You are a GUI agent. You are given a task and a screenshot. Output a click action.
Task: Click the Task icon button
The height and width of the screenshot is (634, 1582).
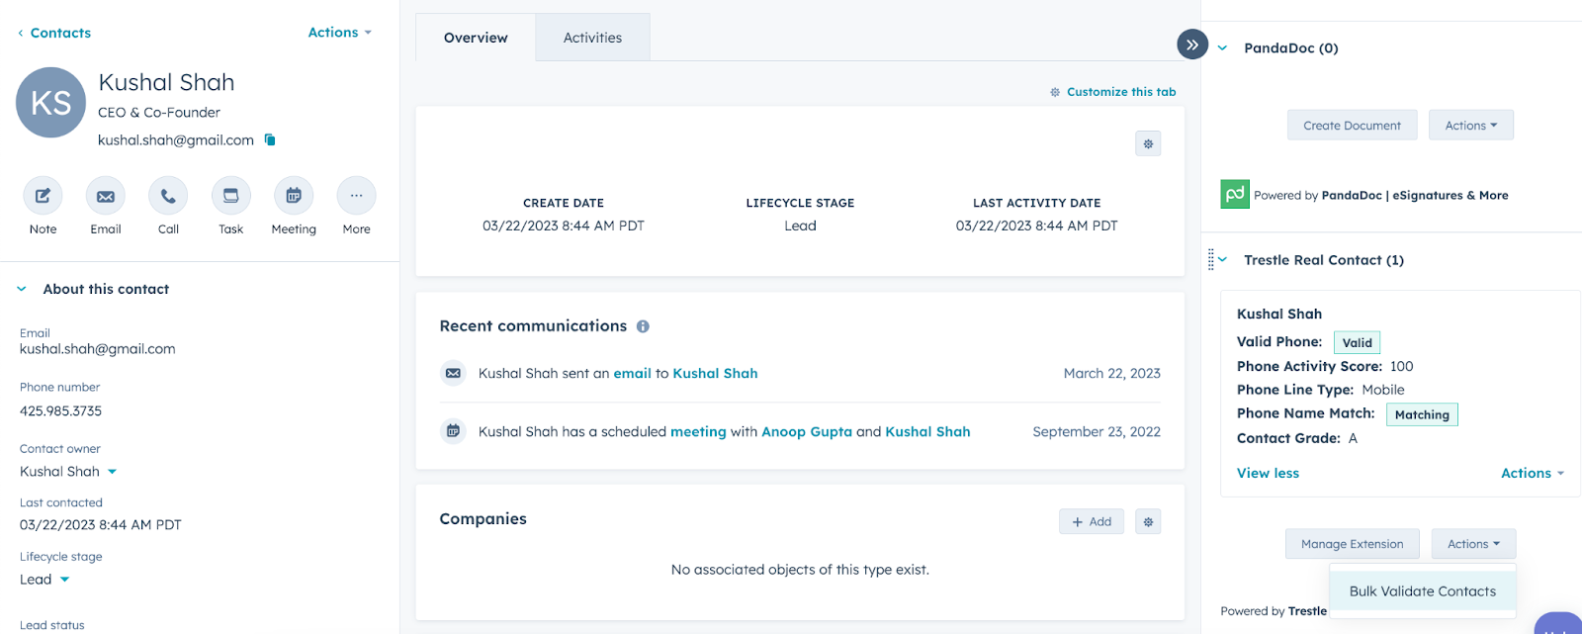[x=230, y=196]
